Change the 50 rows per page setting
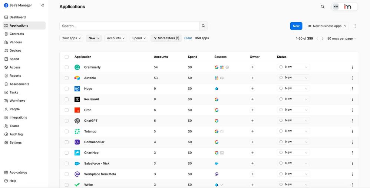Image resolution: width=370 pixels, height=188 pixels. 341,38
